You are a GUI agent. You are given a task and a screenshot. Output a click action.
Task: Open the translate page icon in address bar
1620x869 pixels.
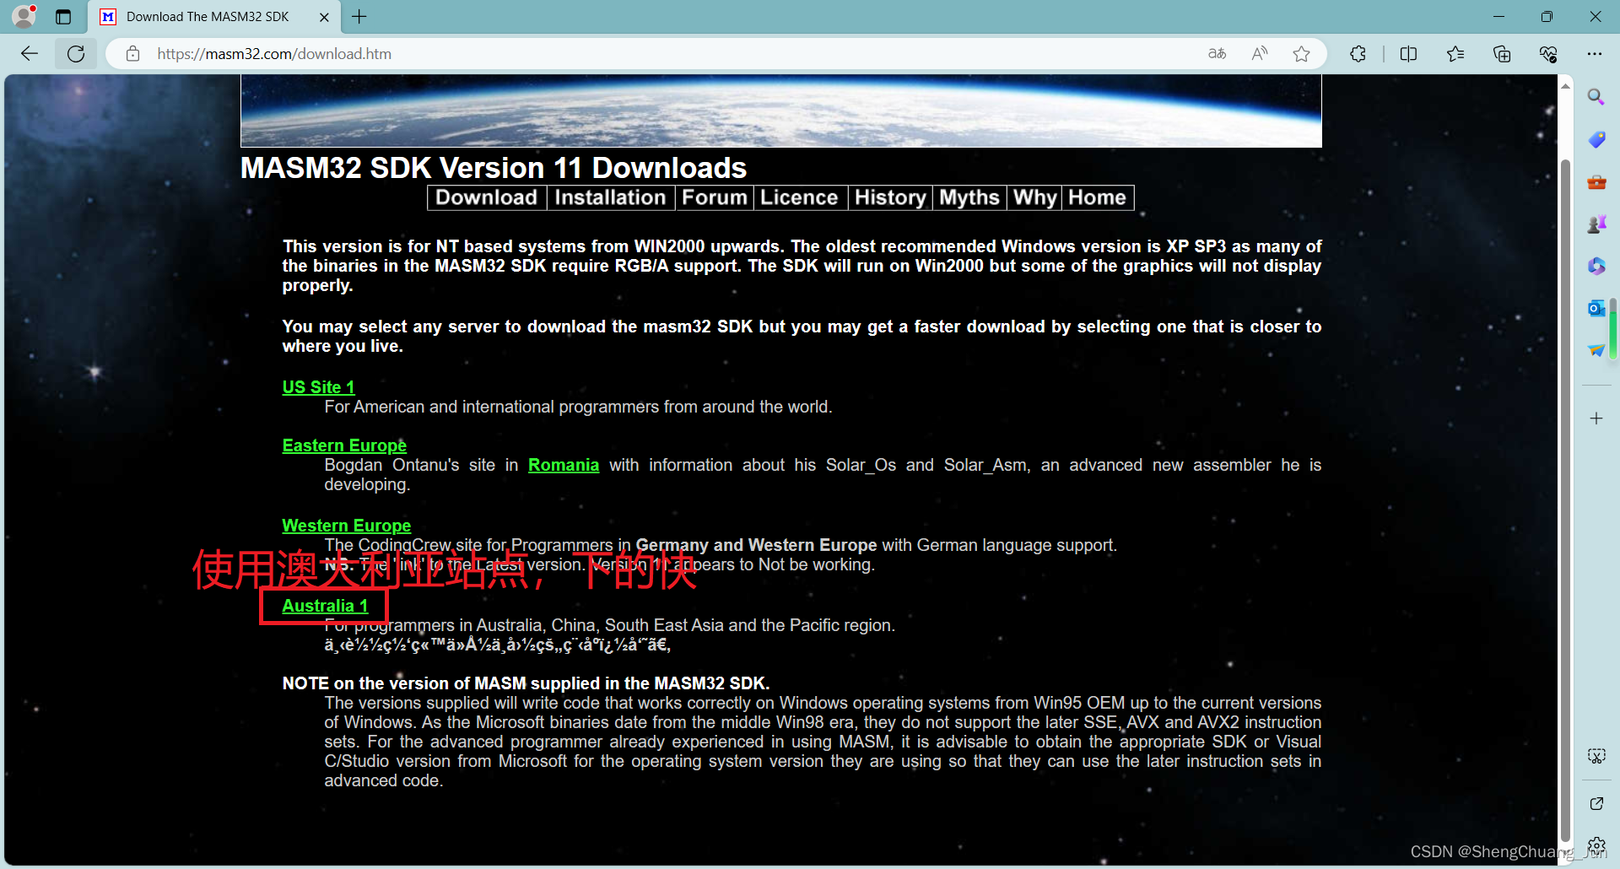pyautogui.click(x=1217, y=54)
